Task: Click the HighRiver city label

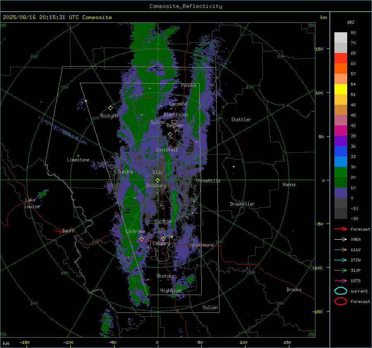Action: (172, 290)
